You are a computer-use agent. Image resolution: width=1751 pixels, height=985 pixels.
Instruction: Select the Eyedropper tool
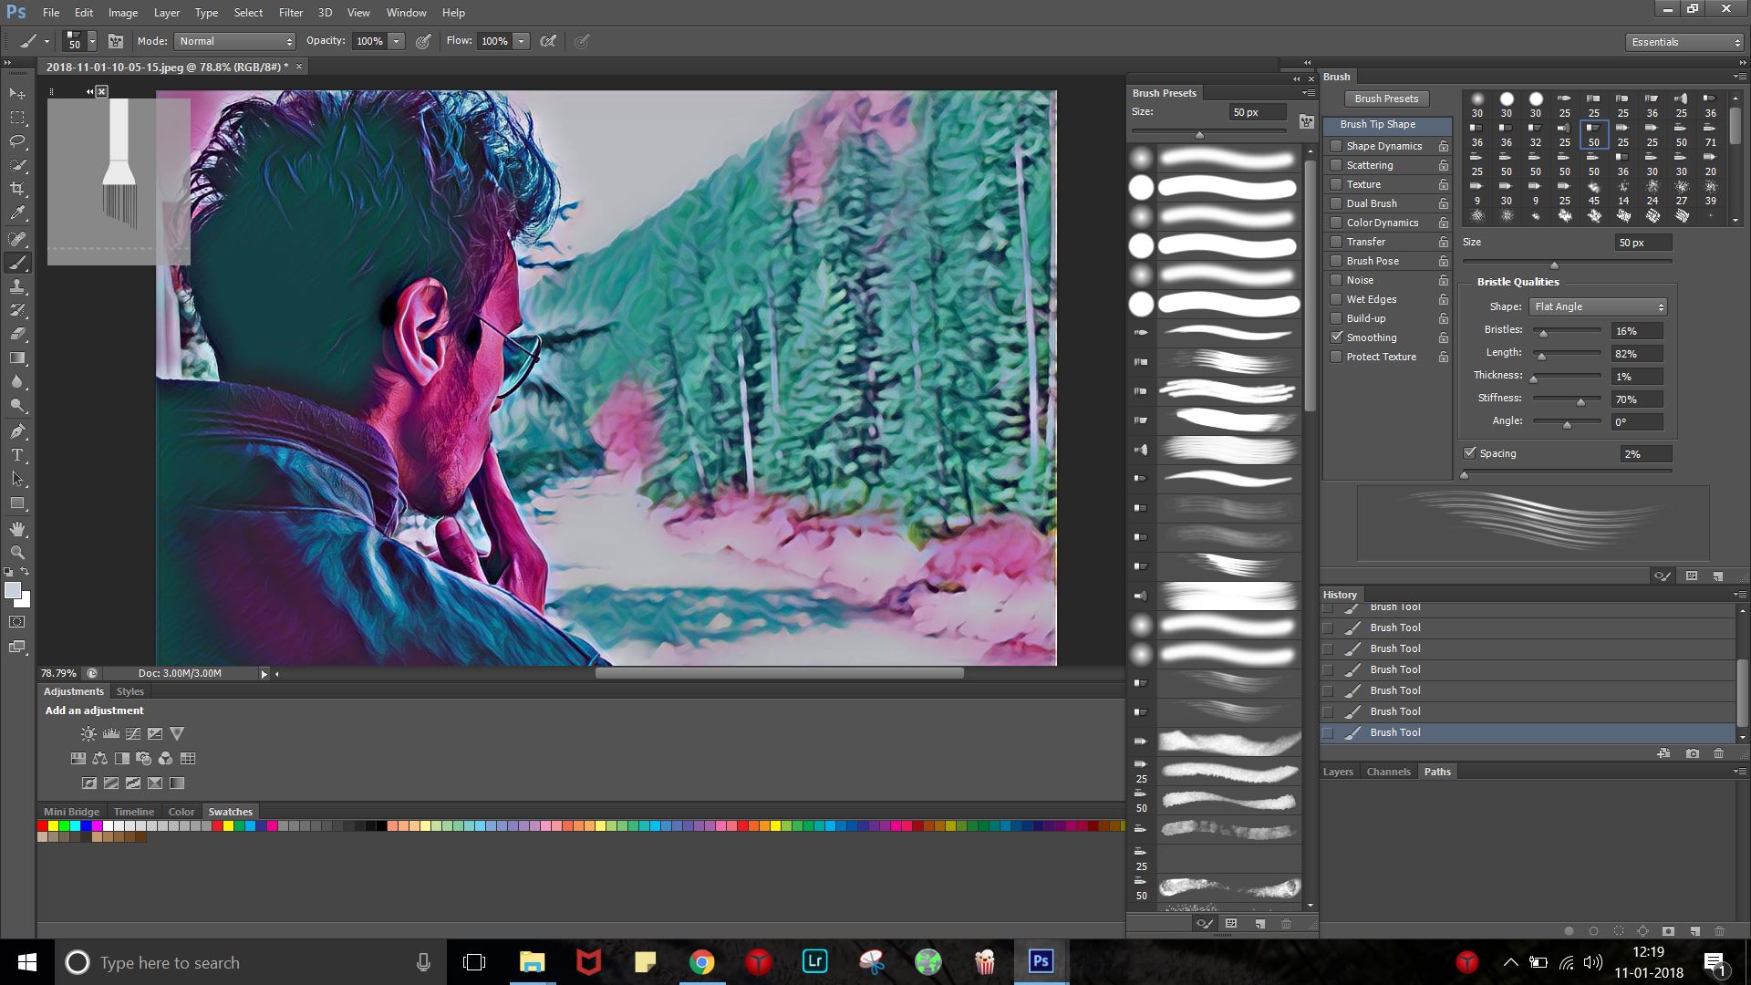tap(17, 213)
